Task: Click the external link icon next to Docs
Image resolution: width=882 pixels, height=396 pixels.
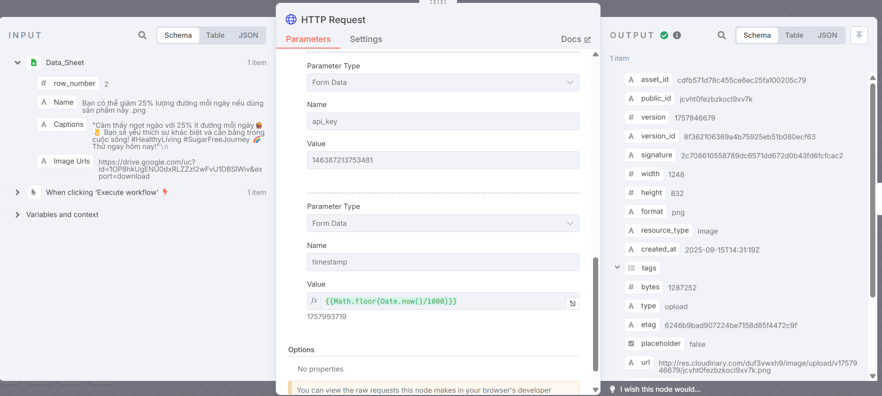Action: click(x=587, y=40)
